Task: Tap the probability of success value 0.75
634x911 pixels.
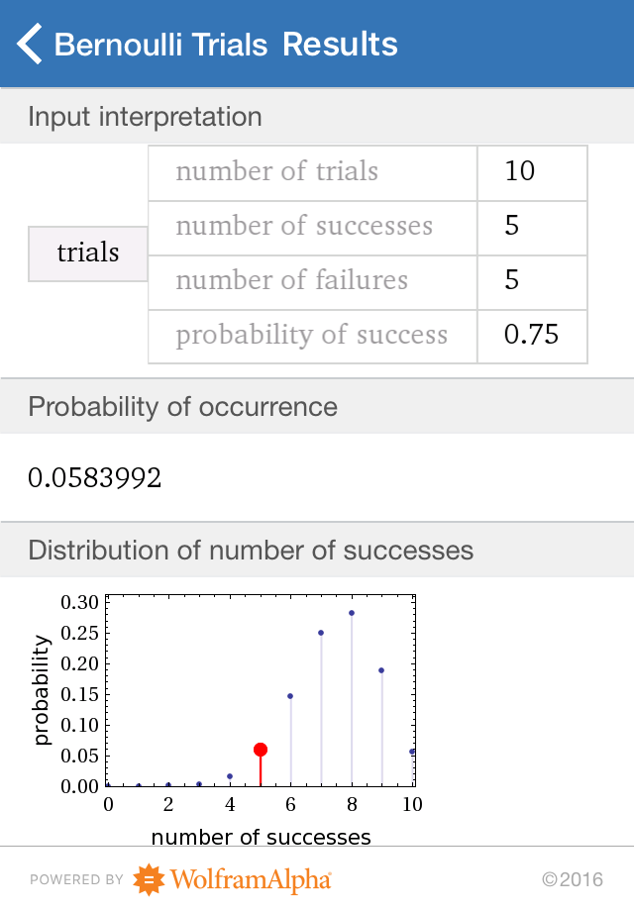Action: click(531, 335)
